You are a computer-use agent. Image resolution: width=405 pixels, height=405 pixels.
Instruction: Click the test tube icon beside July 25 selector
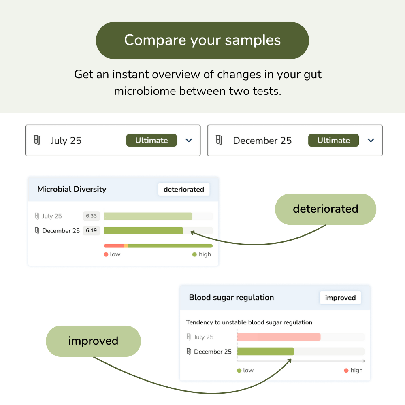coord(37,141)
